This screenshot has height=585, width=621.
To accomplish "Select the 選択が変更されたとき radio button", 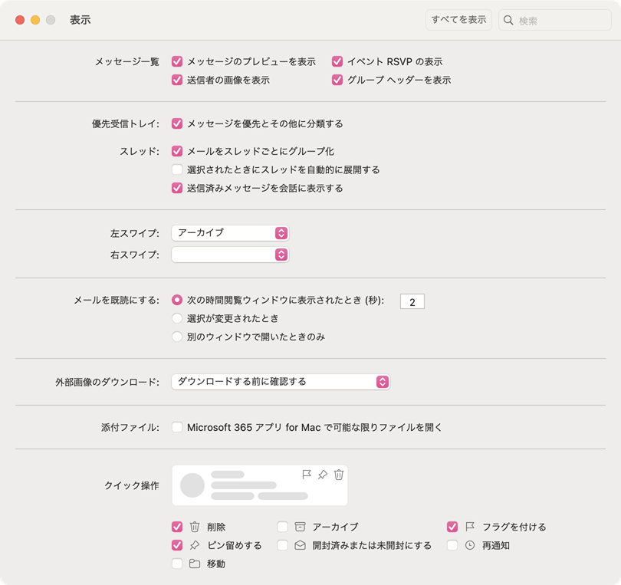I will pyautogui.click(x=177, y=318).
